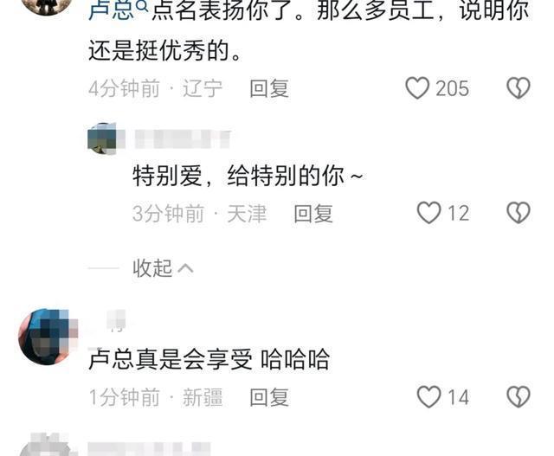
Task: Like the comment with 205 likes
Action: 417,88
